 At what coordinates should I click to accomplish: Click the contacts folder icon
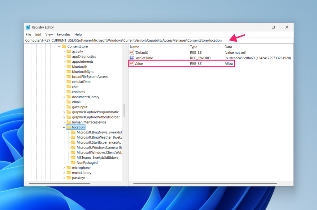tap(69, 92)
